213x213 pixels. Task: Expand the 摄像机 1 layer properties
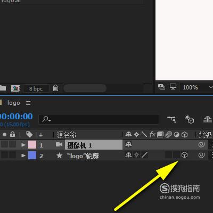click(23, 145)
